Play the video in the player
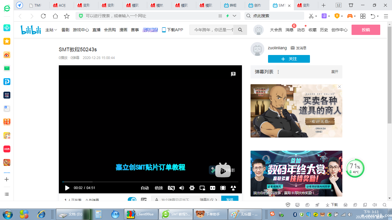This screenshot has width=392, height=220. coord(67,188)
